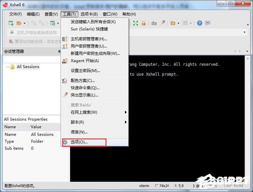Screen dimensions: 253x192
Task: Expand the open folder dropdown arrow
Action: click(24, 23)
